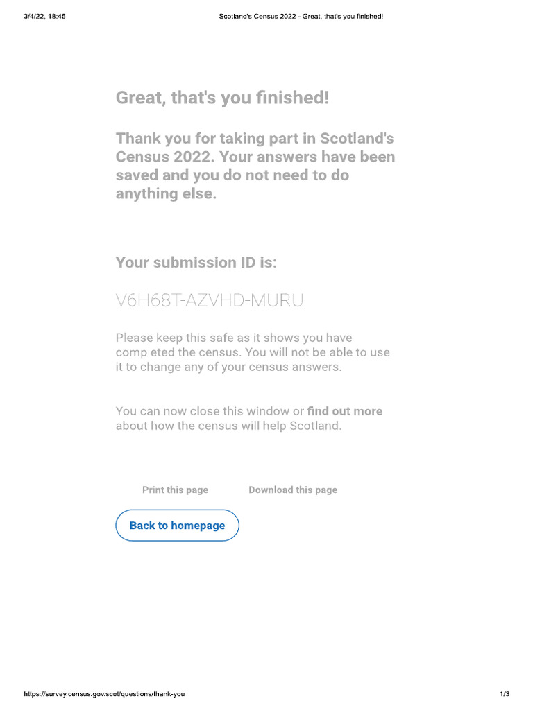The image size is (533, 710).
Task: Click the 'You can now close this window' sentence
Action: (210, 411)
